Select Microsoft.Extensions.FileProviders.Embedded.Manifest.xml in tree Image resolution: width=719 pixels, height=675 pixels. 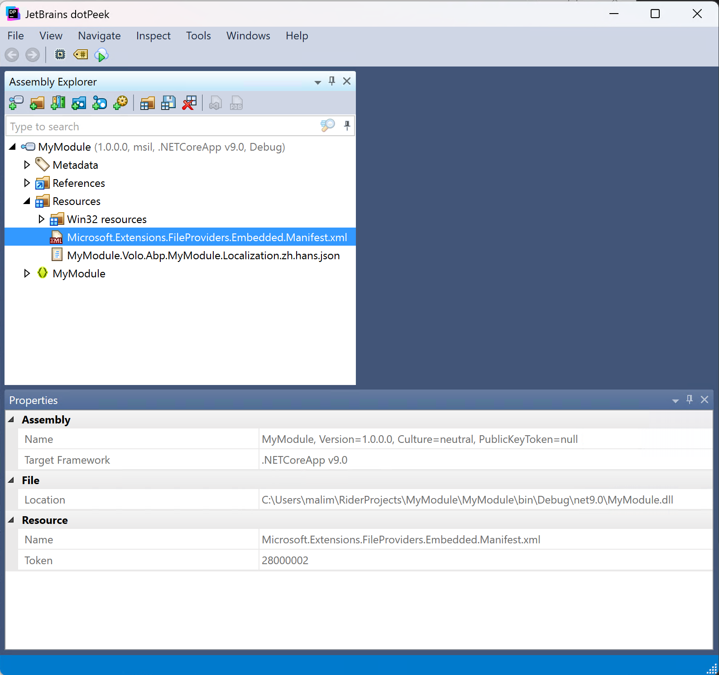[x=180, y=237]
